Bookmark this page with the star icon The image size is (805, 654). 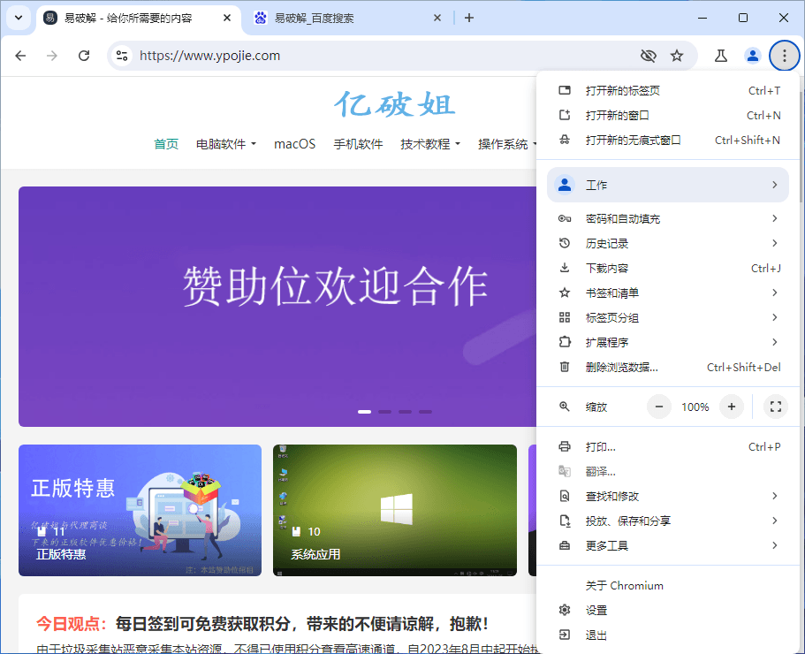coord(677,56)
